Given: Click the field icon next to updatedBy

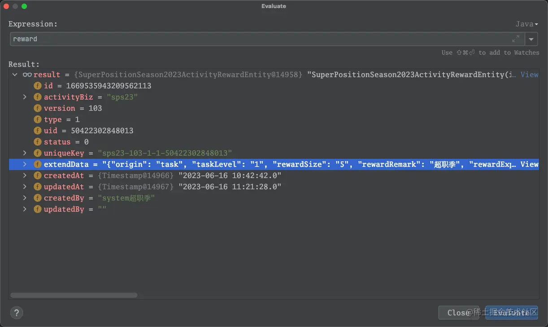Looking at the screenshot, I should (x=38, y=209).
